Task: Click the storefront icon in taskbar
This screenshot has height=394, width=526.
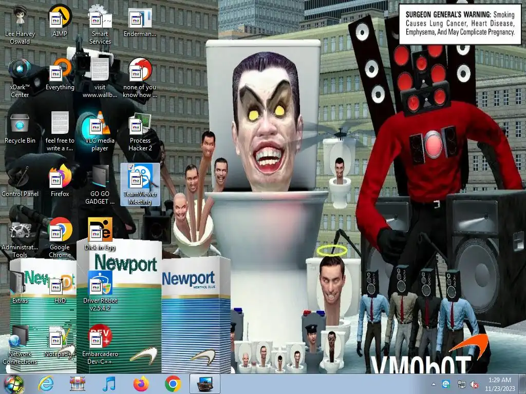Action: pos(78,384)
